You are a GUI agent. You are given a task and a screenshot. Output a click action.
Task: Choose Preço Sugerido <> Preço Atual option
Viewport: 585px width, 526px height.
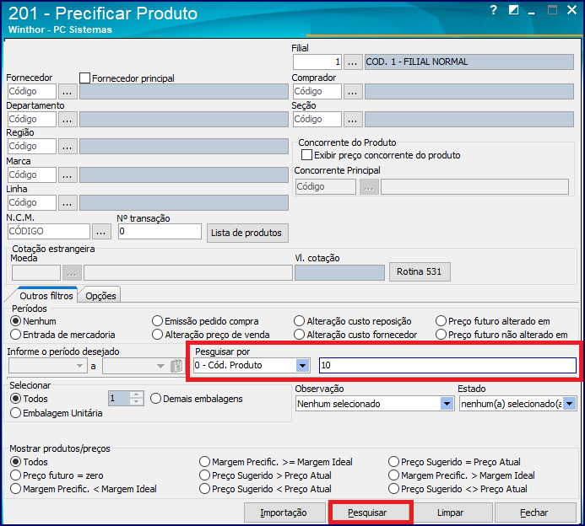coord(393,489)
